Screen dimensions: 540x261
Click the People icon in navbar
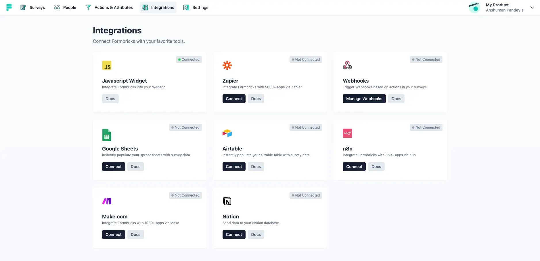(x=57, y=7)
